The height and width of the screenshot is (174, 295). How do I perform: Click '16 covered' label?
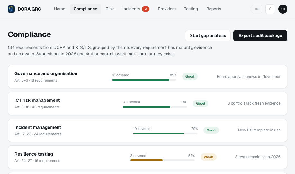click(121, 75)
